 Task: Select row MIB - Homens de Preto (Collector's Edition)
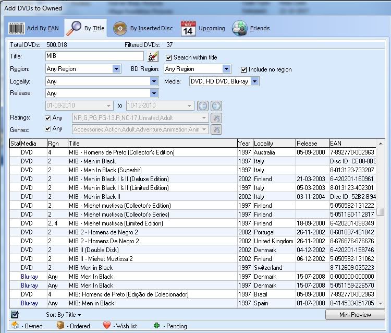[192, 152]
